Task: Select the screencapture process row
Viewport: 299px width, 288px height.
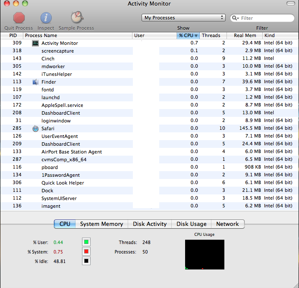Action: (x=149, y=51)
